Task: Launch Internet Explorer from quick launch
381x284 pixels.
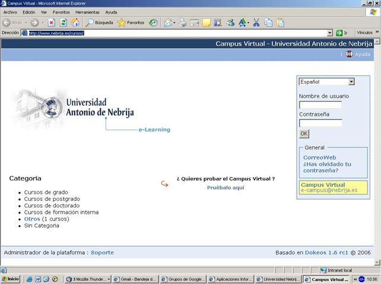Action: click(29, 279)
